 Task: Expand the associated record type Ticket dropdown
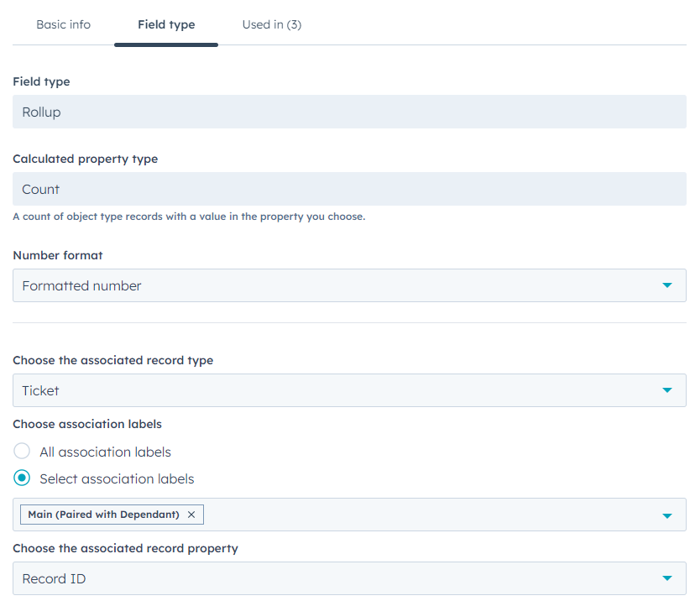pos(336,390)
